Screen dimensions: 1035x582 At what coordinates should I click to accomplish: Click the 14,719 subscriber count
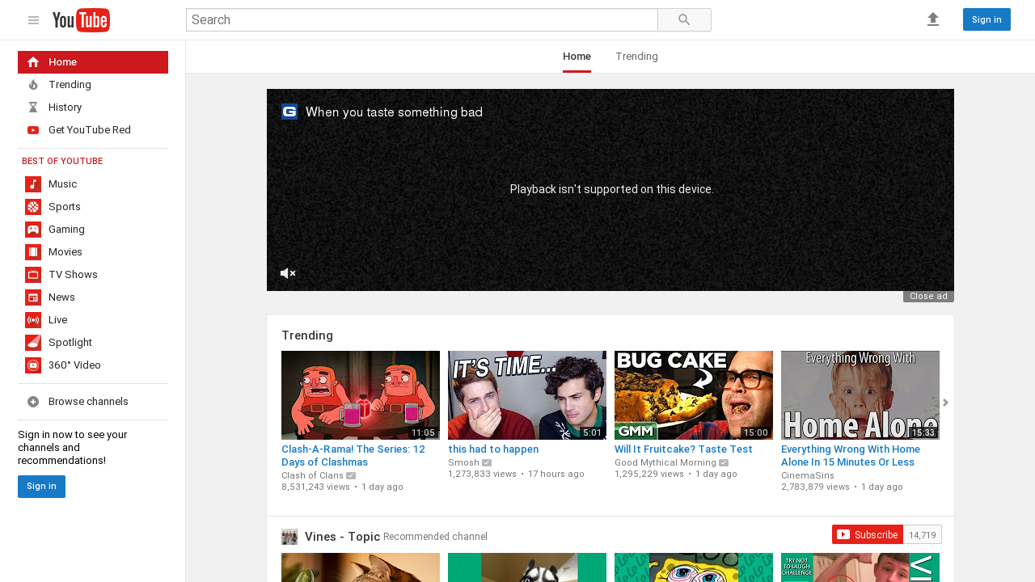(923, 535)
